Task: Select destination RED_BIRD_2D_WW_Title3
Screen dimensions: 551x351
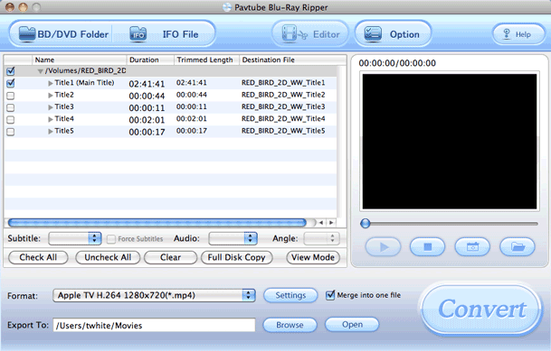Action: [283, 106]
